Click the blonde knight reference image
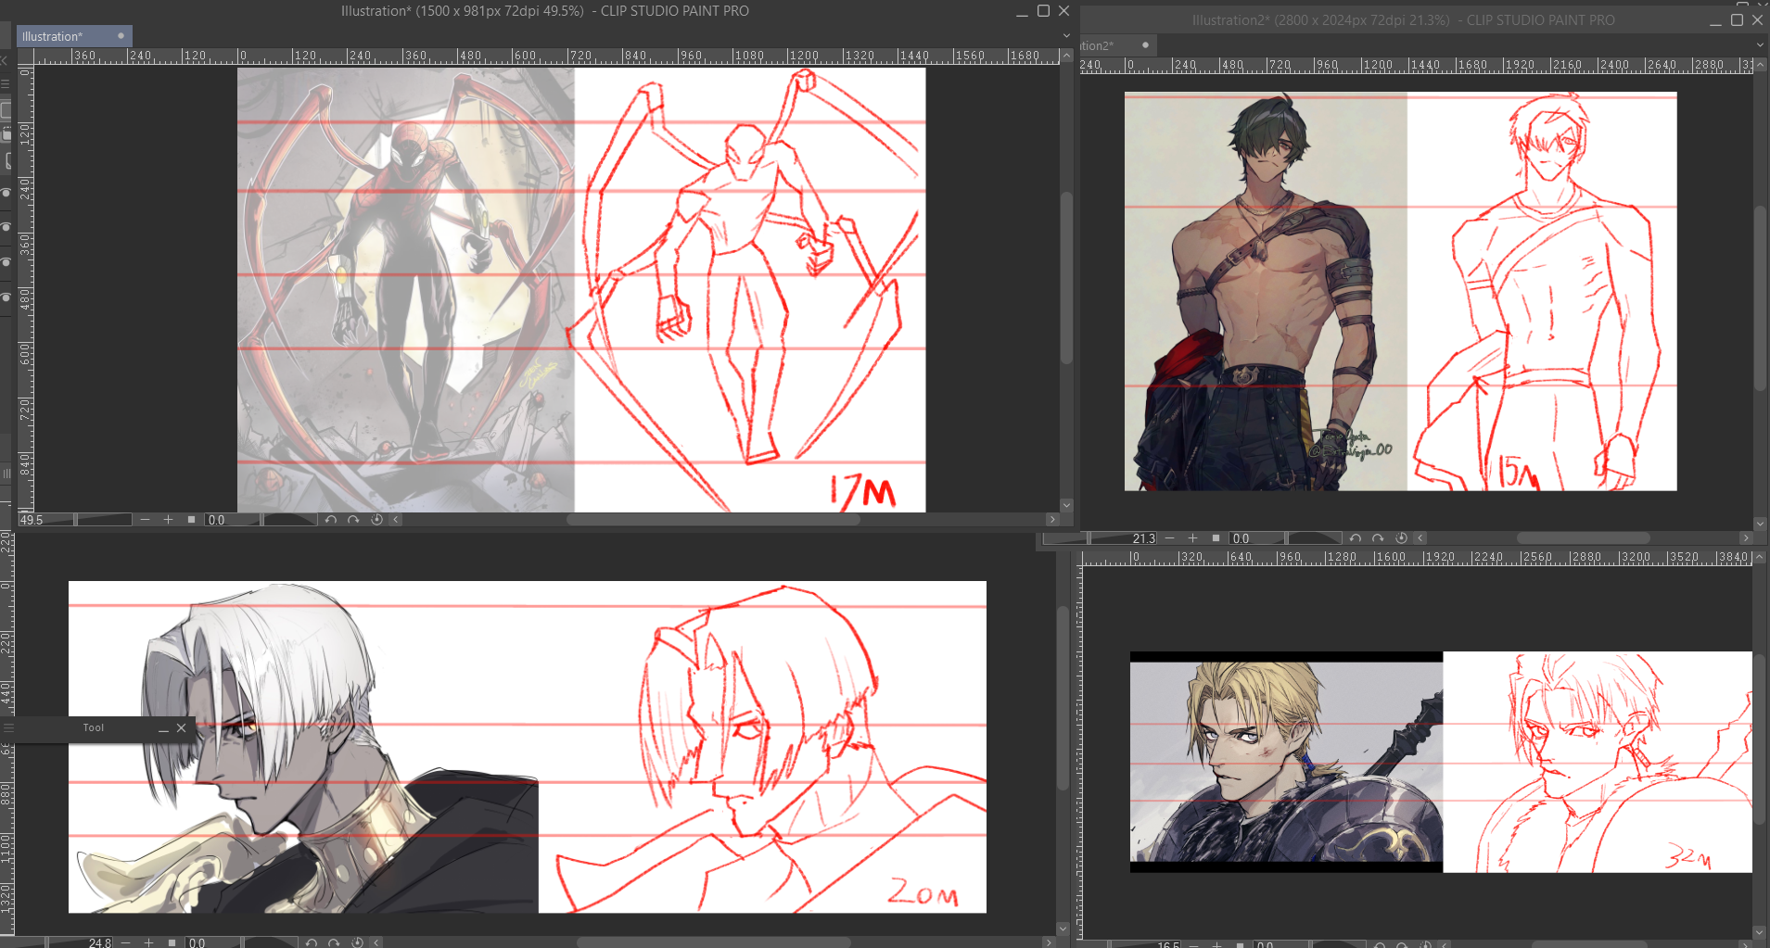1770x948 pixels. tap(1286, 762)
